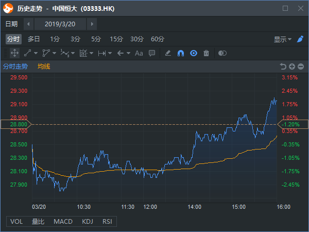
Task: Zoom in with the plus icon
Action: tap(291, 67)
